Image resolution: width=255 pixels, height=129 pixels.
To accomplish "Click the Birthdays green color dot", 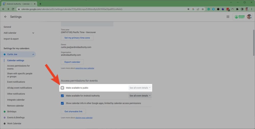I will tap(5, 112).
